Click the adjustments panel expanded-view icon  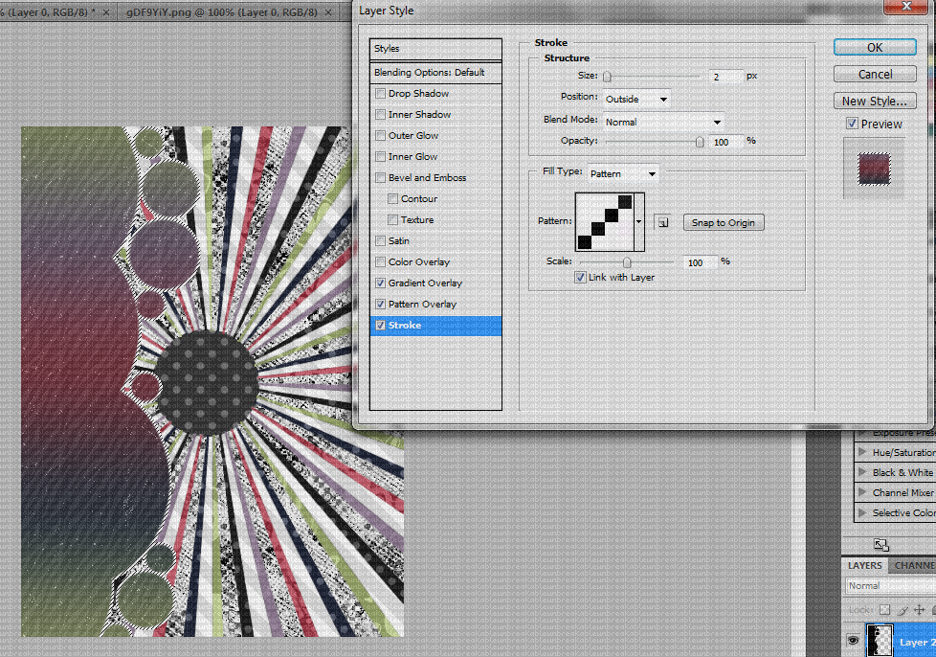[881, 545]
